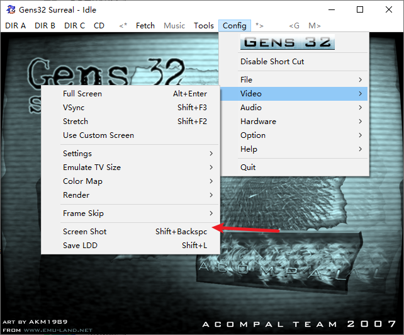Click the M> menu bar item

[x=315, y=26]
